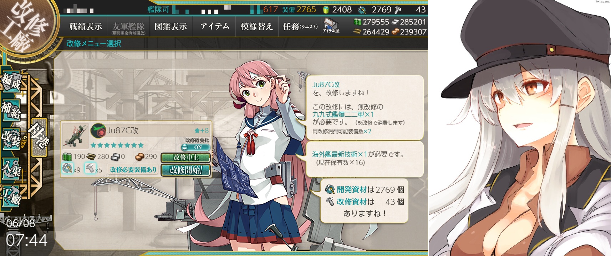Screen dimensions: 611x256
Task: Open the 図鑑表示 menu
Action: pos(170,26)
